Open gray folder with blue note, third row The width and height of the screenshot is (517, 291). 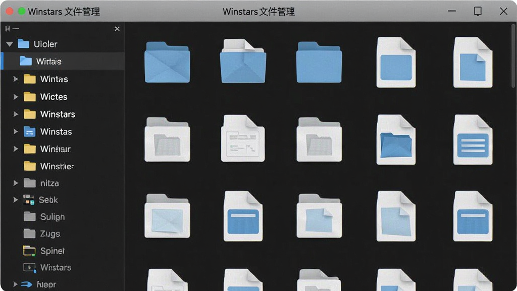[319, 216]
